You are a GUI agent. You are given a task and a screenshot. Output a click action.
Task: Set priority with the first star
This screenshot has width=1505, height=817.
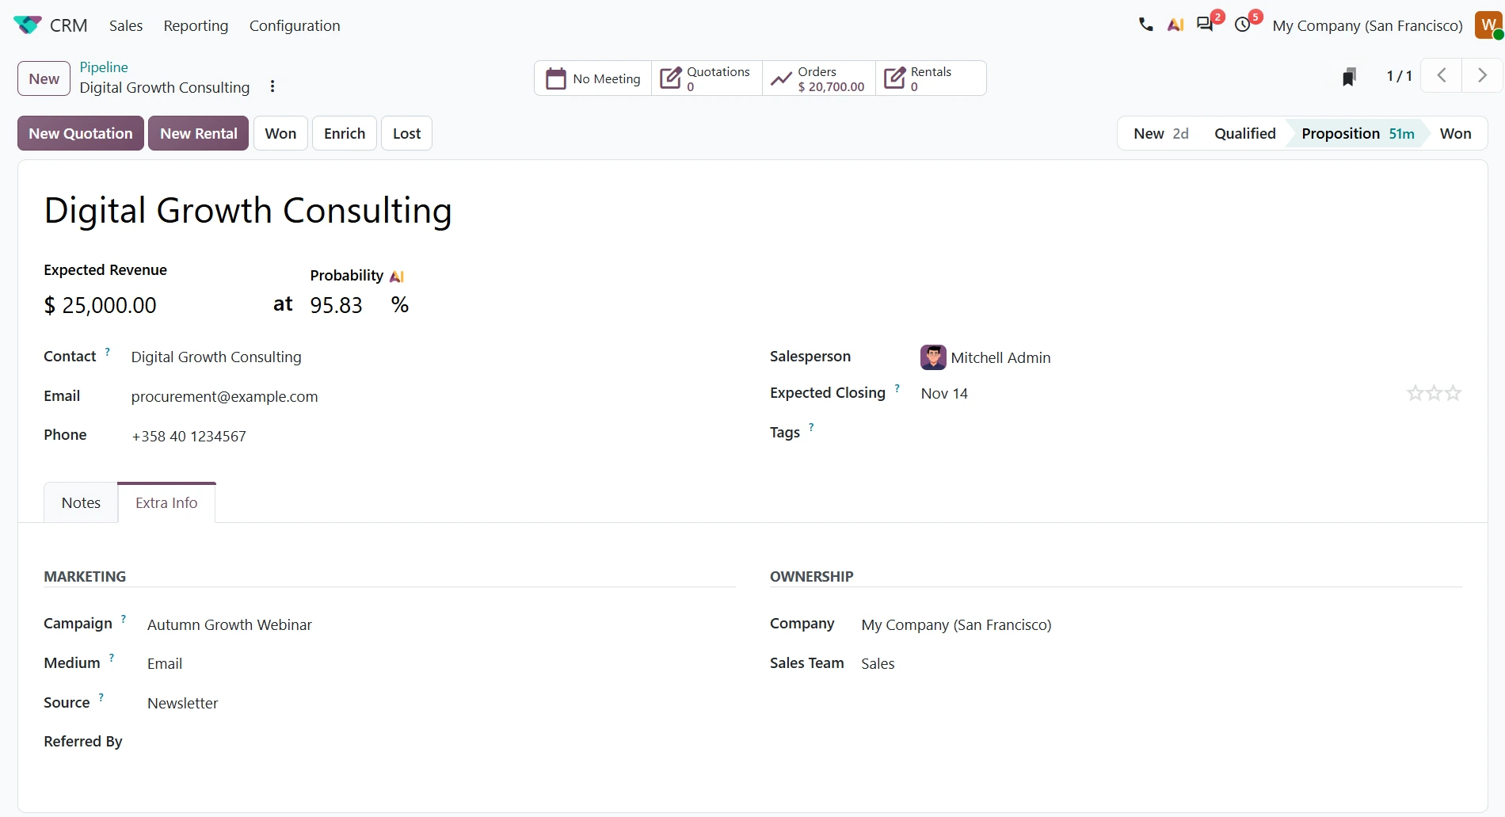1415,393
